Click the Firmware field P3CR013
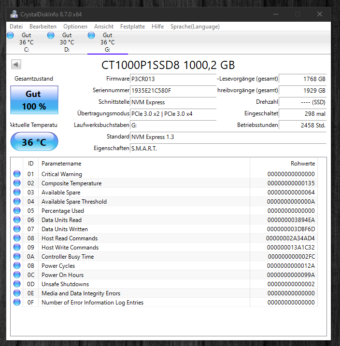The image size is (340, 346). [x=173, y=79]
